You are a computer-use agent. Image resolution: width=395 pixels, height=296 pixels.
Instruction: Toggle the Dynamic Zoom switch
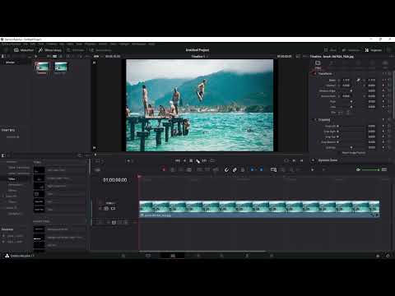click(x=313, y=160)
